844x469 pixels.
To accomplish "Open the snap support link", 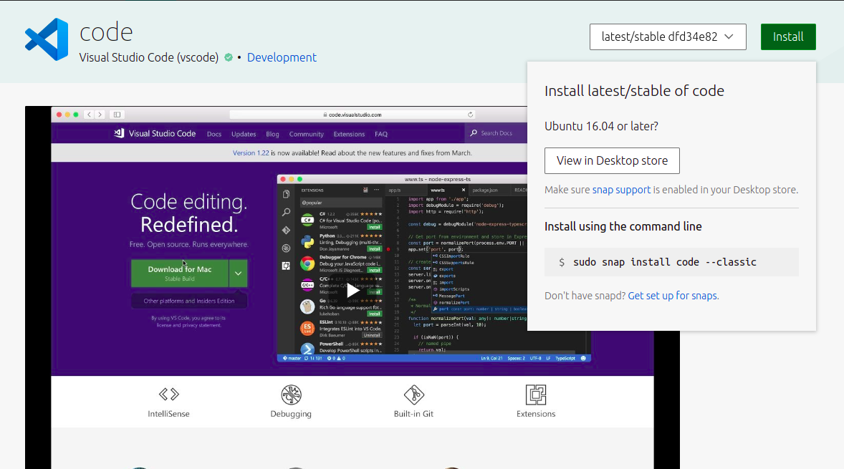I will click(621, 190).
